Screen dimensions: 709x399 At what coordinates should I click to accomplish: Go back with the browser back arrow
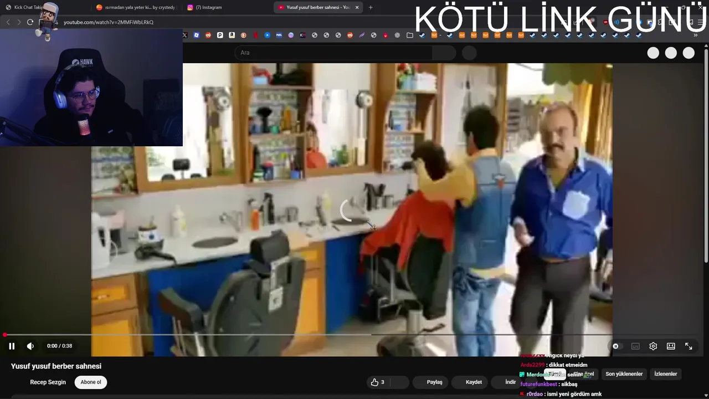click(8, 22)
